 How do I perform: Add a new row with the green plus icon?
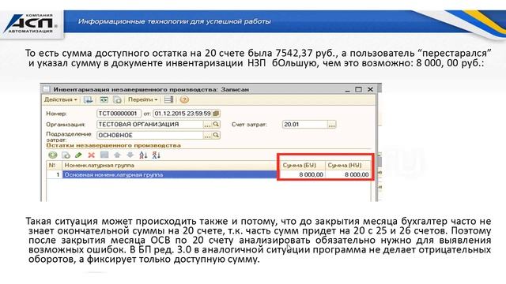53,155
